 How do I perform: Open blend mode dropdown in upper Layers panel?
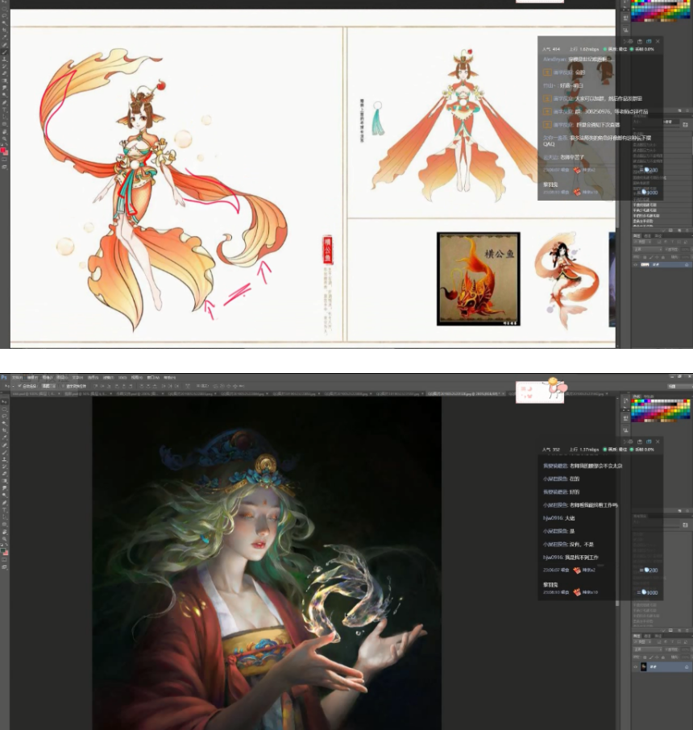(x=647, y=250)
